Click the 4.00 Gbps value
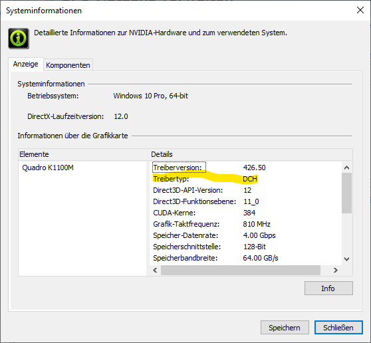 [259, 235]
